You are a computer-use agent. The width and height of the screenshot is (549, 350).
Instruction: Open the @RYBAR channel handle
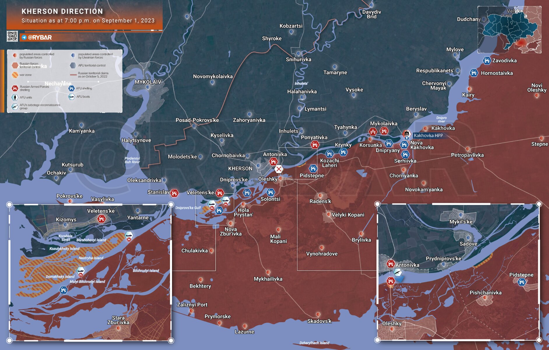[x=40, y=37]
